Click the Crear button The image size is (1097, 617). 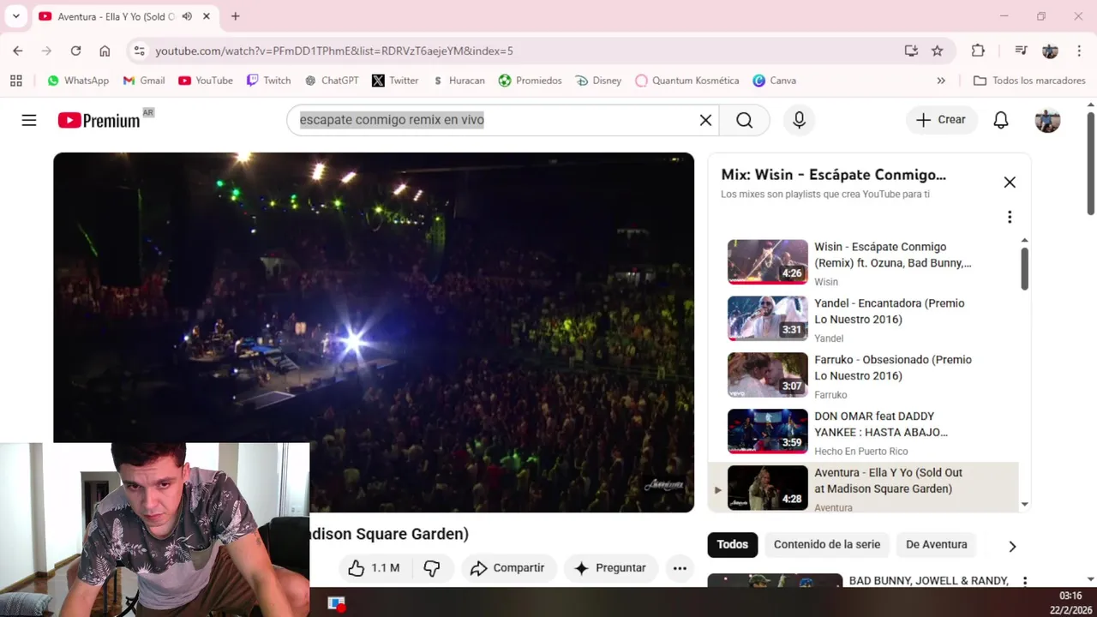coord(941,120)
